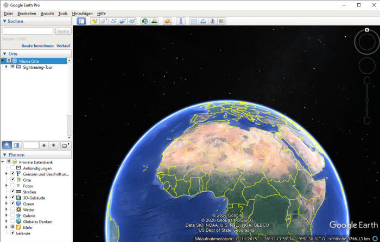Click the panel view icon beside the magnifier
The height and width of the screenshot is (242, 380).
pyautogui.click(x=16, y=145)
